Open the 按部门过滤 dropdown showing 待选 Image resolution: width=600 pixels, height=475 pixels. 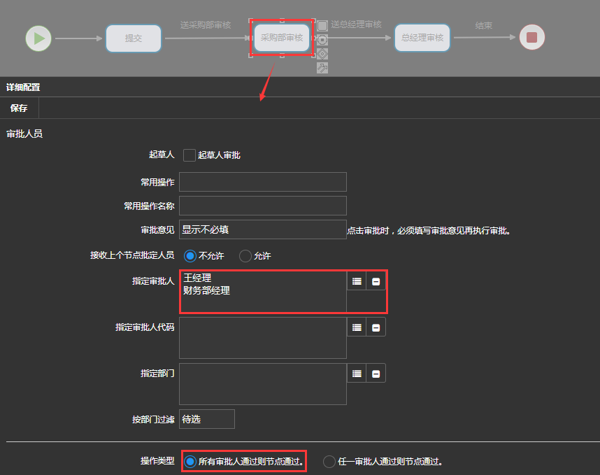coord(207,419)
